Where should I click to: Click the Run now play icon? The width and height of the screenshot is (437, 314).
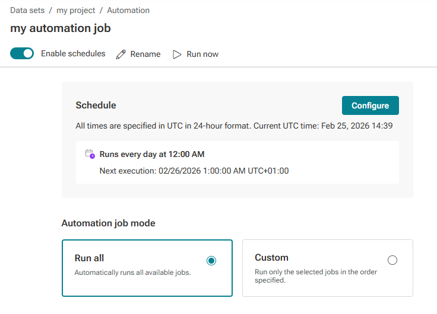pos(177,55)
